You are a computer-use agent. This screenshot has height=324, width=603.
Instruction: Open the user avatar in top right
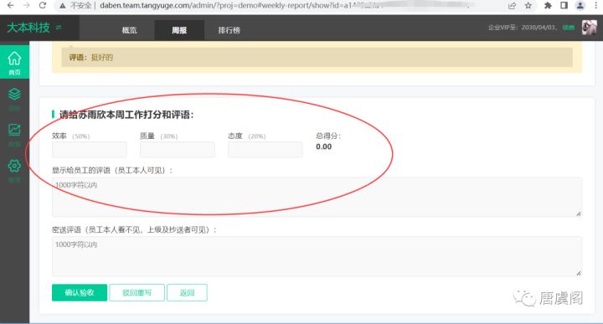coord(589,28)
